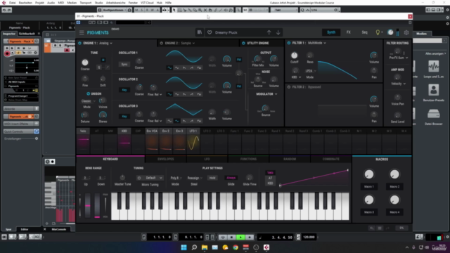Click the Master Tune knob
450x253 pixels.
click(122, 178)
